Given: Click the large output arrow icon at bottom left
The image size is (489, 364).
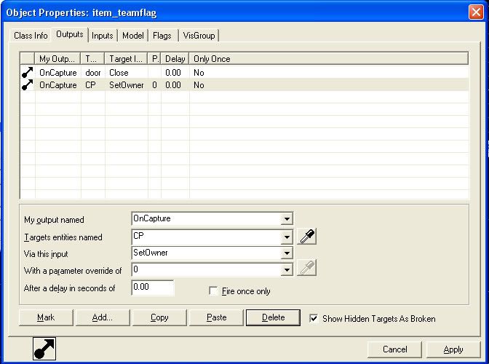Looking at the screenshot, I should click(45, 349).
